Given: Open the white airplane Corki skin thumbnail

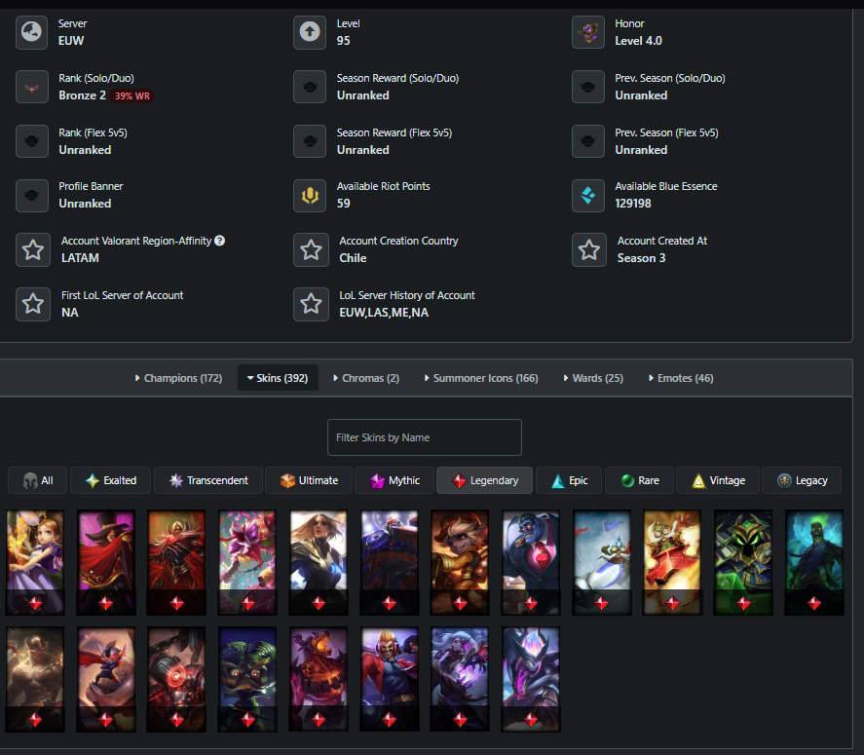Looking at the screenshot, I should tap(602, 562).
